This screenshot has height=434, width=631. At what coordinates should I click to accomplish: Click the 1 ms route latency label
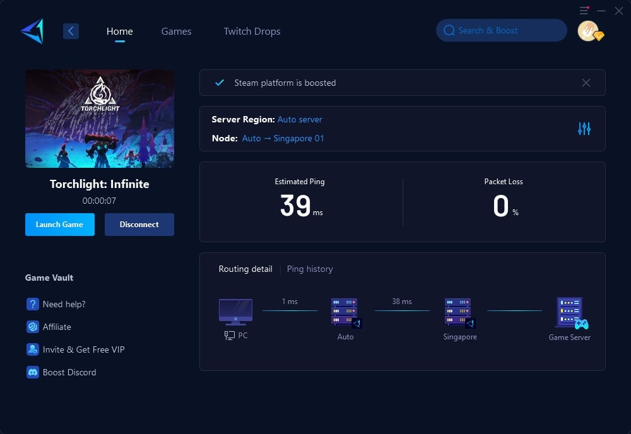pyautogui.click(x=290, y=302)
